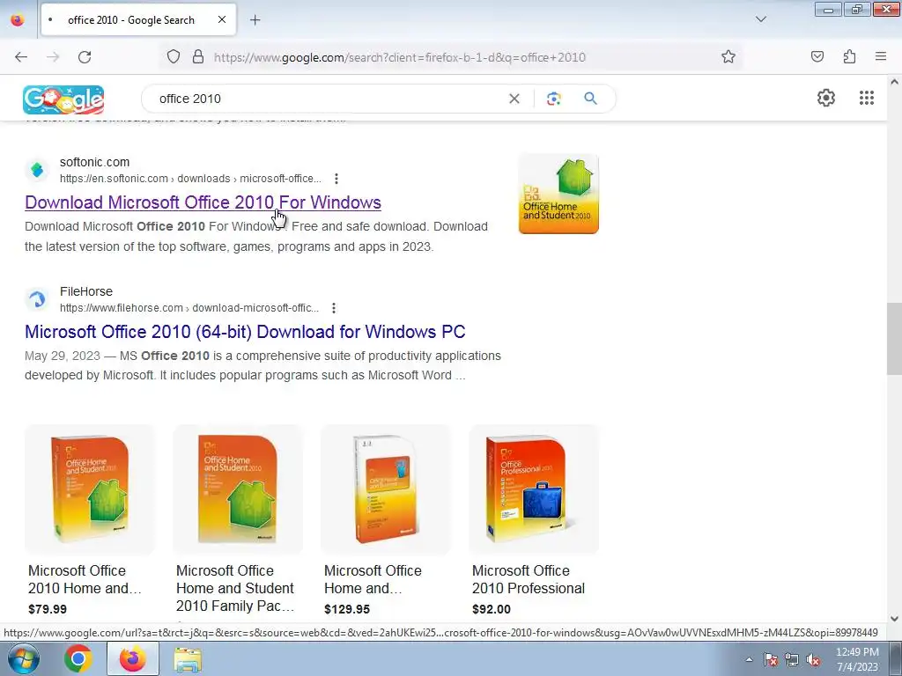
Task: Reload the current page
Action: click(85, 57)
